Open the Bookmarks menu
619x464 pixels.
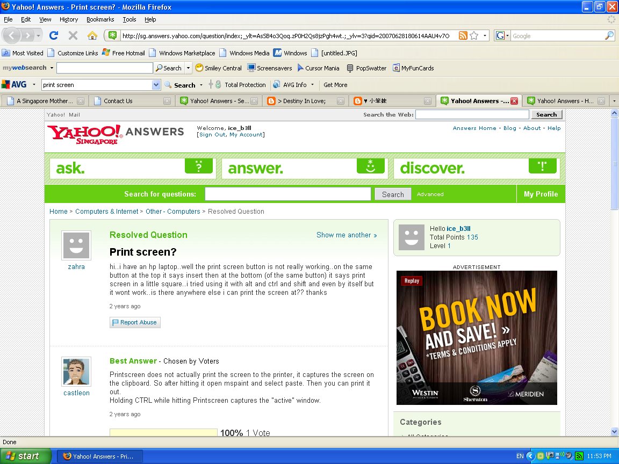100,19
